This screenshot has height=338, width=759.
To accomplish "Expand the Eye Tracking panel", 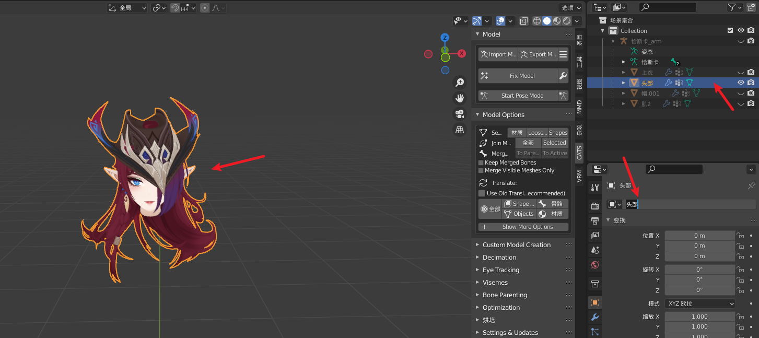I will 501,270.
